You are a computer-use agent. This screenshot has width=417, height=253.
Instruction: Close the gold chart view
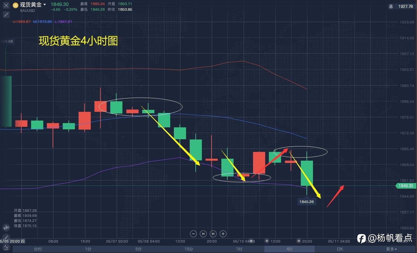point(6,5)
